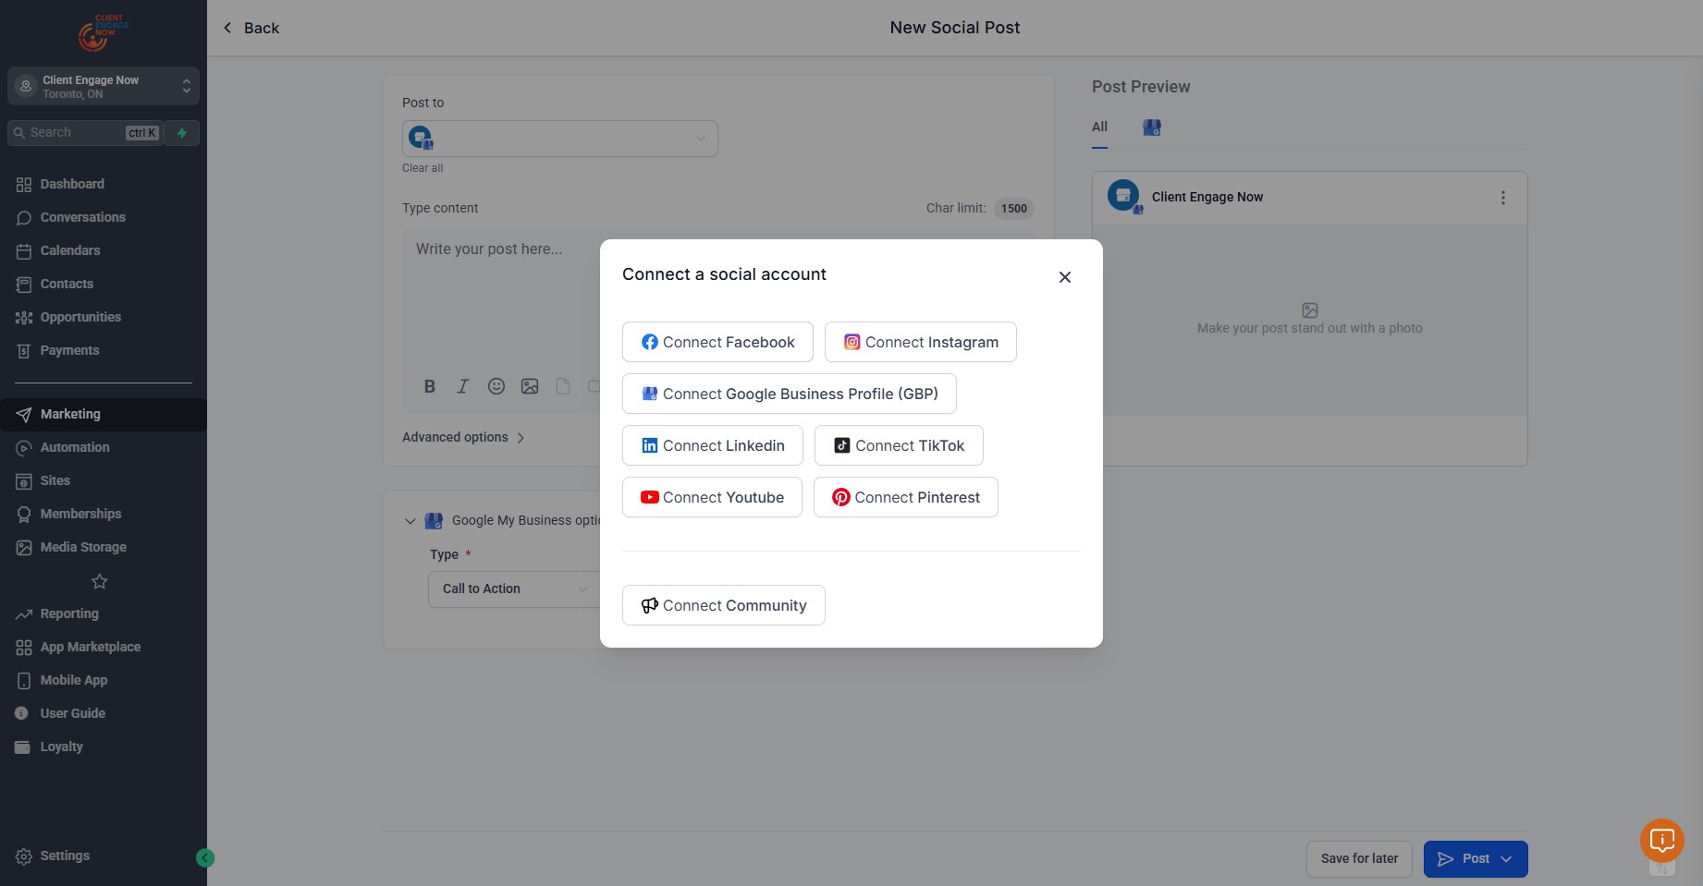Viewport: 1703px width, 886px height.
Task: Collapse the sidebar with green arrow button
Action: coord(205,858)
